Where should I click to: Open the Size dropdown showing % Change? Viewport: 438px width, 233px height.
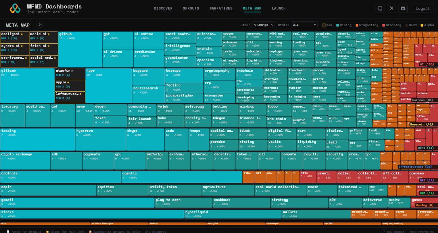(x=263, y=25)
